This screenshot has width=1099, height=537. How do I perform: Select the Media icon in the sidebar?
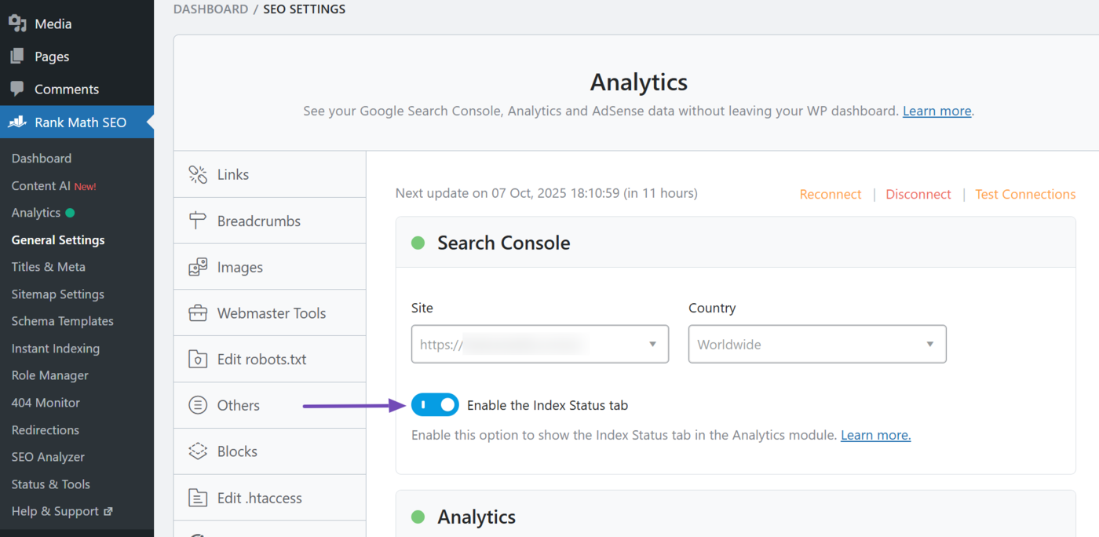click(x=17, y=23)
